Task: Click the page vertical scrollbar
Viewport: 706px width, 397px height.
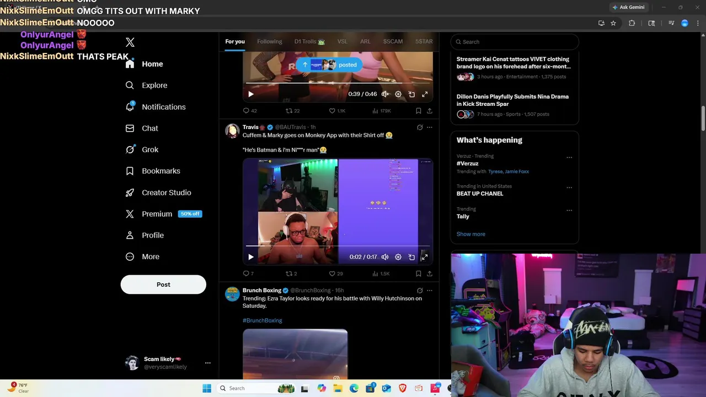Action: coord(703,117)
